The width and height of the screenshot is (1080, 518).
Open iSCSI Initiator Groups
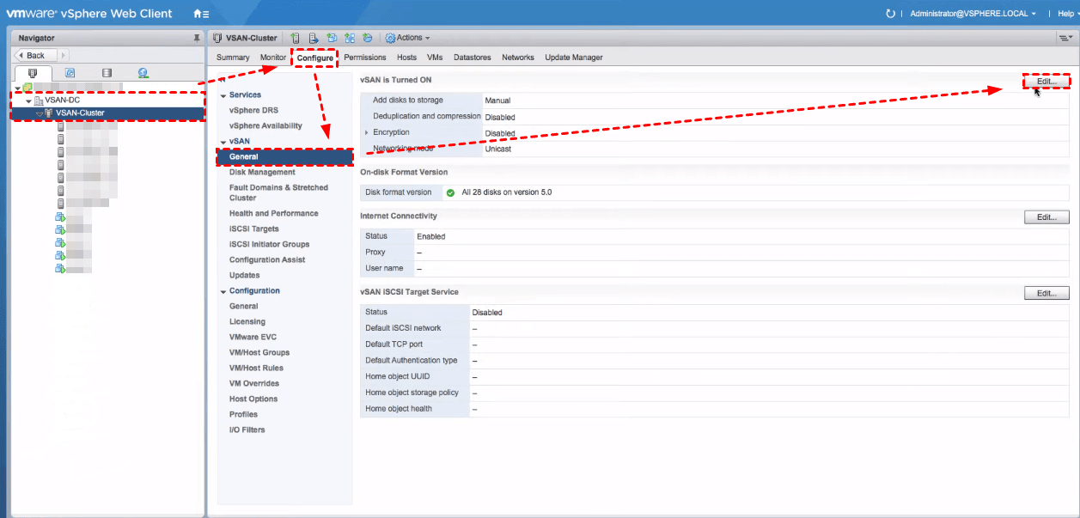click(269, 245)
